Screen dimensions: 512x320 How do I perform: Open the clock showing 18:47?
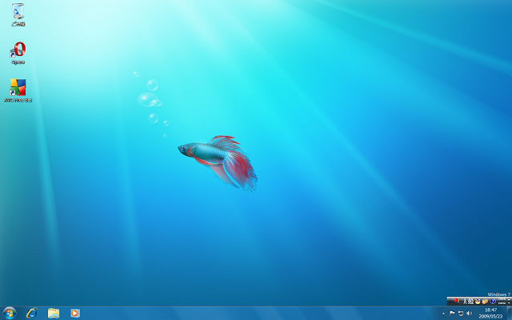490,310
